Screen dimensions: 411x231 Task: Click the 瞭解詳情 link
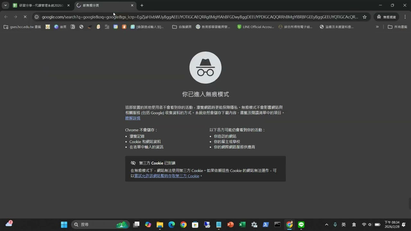(x=133, y=118)
